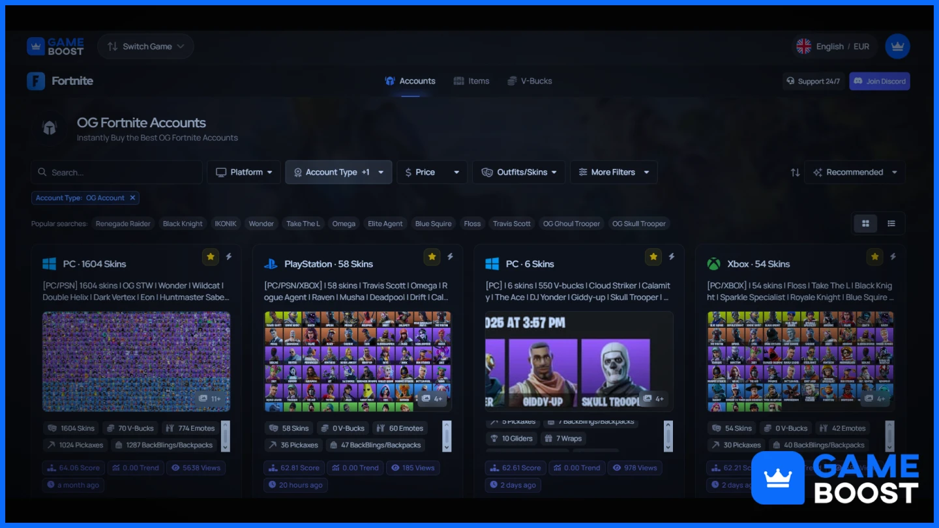
Task: Click the stats scrollbar on PlayStation 58 Skins card
Action: pos(447,436)
